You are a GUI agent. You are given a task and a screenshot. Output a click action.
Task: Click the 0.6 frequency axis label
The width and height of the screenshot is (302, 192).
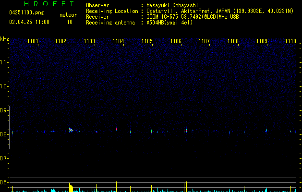coord(4,182)
